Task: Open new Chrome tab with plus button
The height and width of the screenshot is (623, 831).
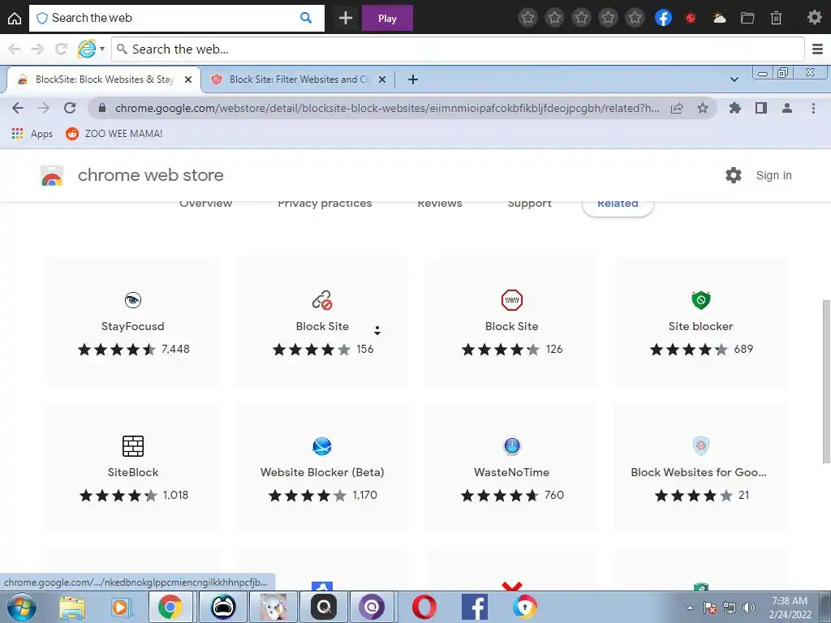Action: click(413, 79)
